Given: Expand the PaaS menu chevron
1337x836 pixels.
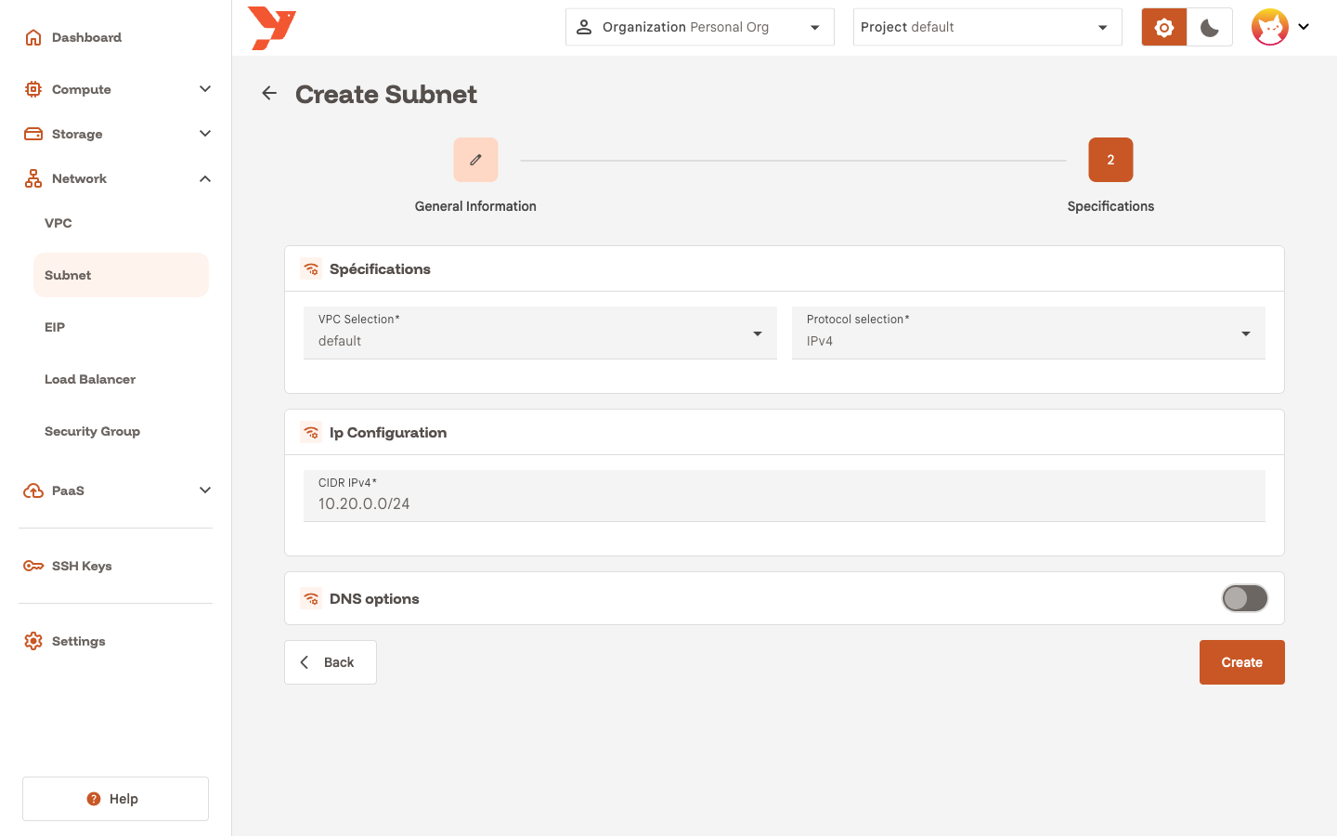Looking at the screenshot, I should 205,490.
